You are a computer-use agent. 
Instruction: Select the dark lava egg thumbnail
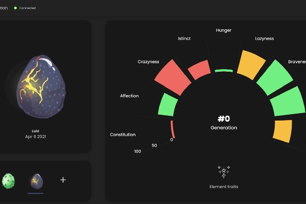click(37, 181)
